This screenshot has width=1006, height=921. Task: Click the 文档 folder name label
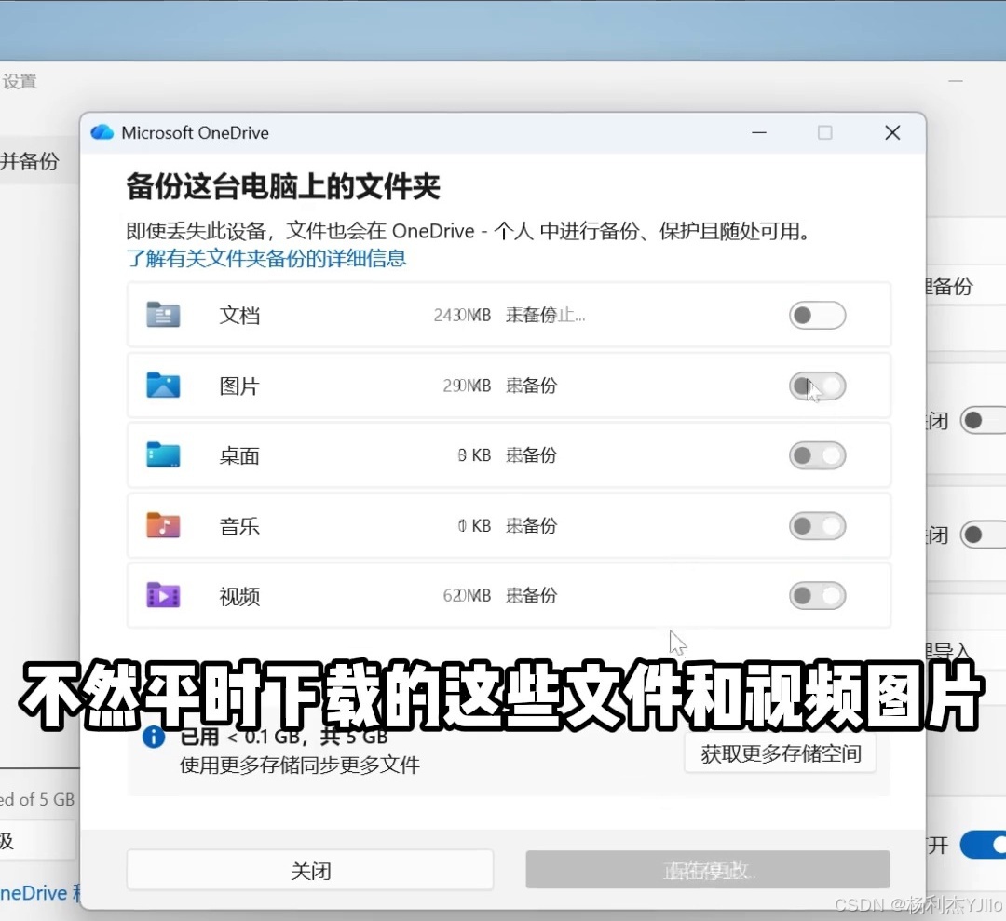pyautogui.click(x=239, y=315)
